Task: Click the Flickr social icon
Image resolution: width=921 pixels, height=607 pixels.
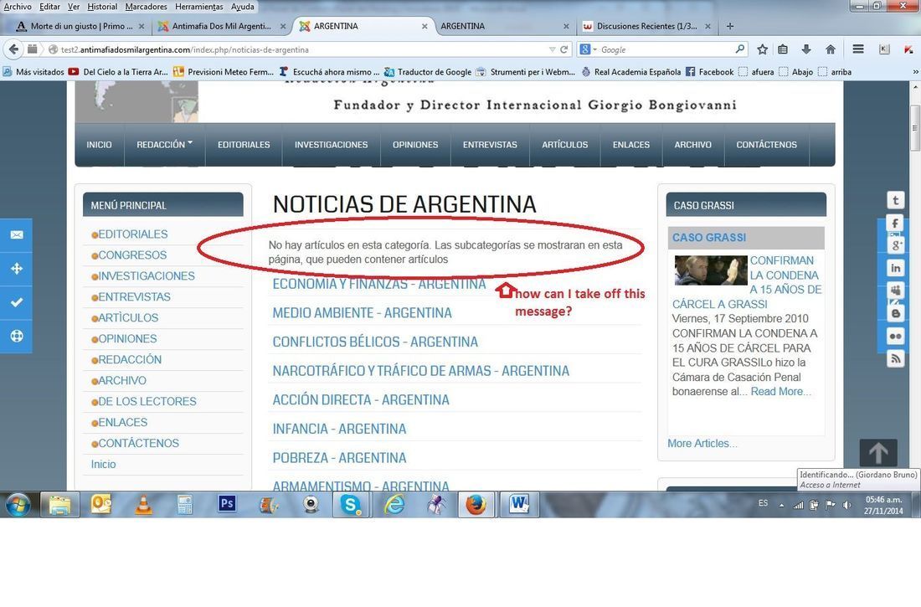Action: [895, 336]
